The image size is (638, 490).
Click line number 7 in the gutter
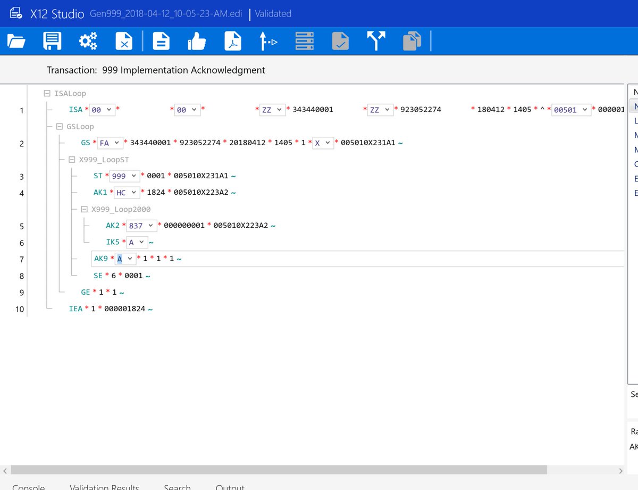(21, 259)
